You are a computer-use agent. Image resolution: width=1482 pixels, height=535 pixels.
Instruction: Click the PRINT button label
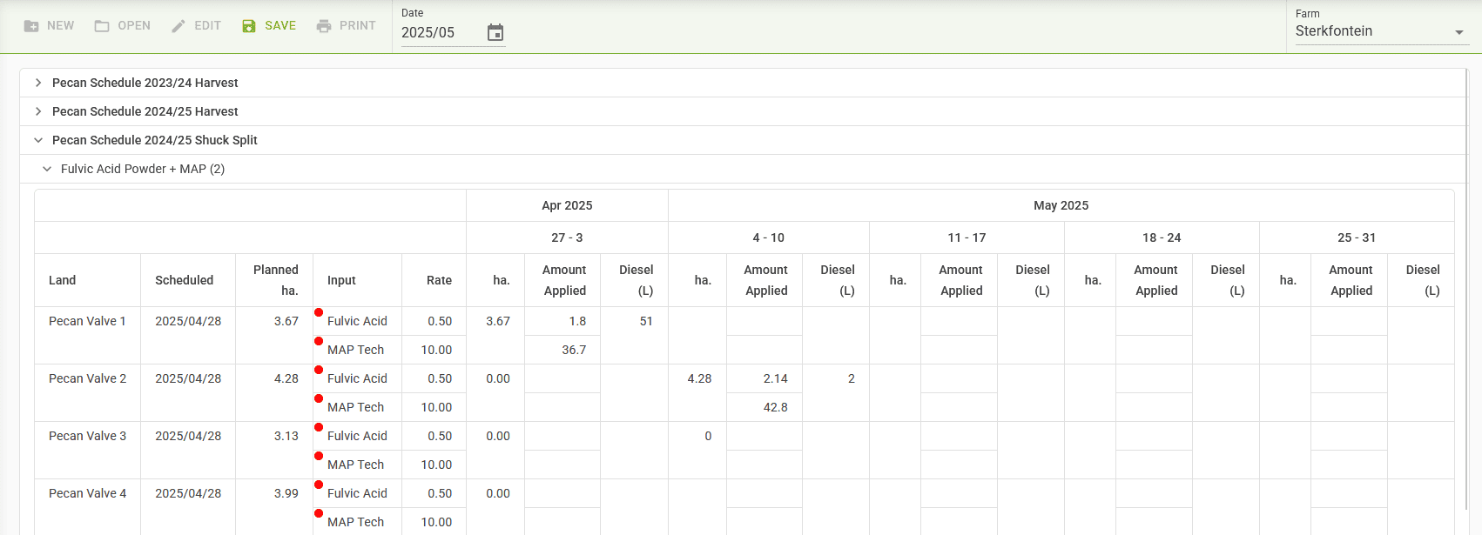(x=357, y=26)
